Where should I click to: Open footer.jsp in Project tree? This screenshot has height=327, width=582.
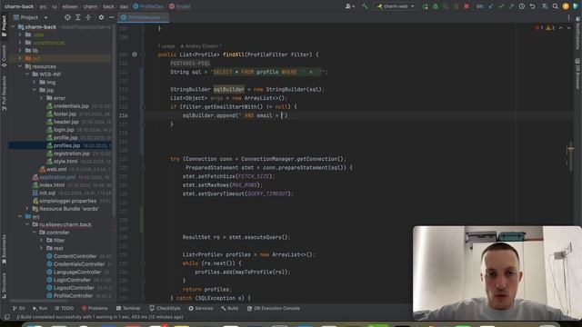[65, 114]
